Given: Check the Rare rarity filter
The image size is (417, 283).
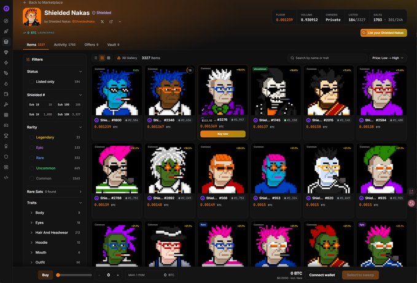Looking at the screenshot, I should (x=32, y=158).
